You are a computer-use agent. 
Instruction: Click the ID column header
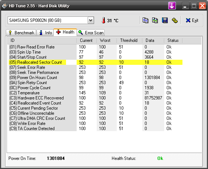pos(42,40)
